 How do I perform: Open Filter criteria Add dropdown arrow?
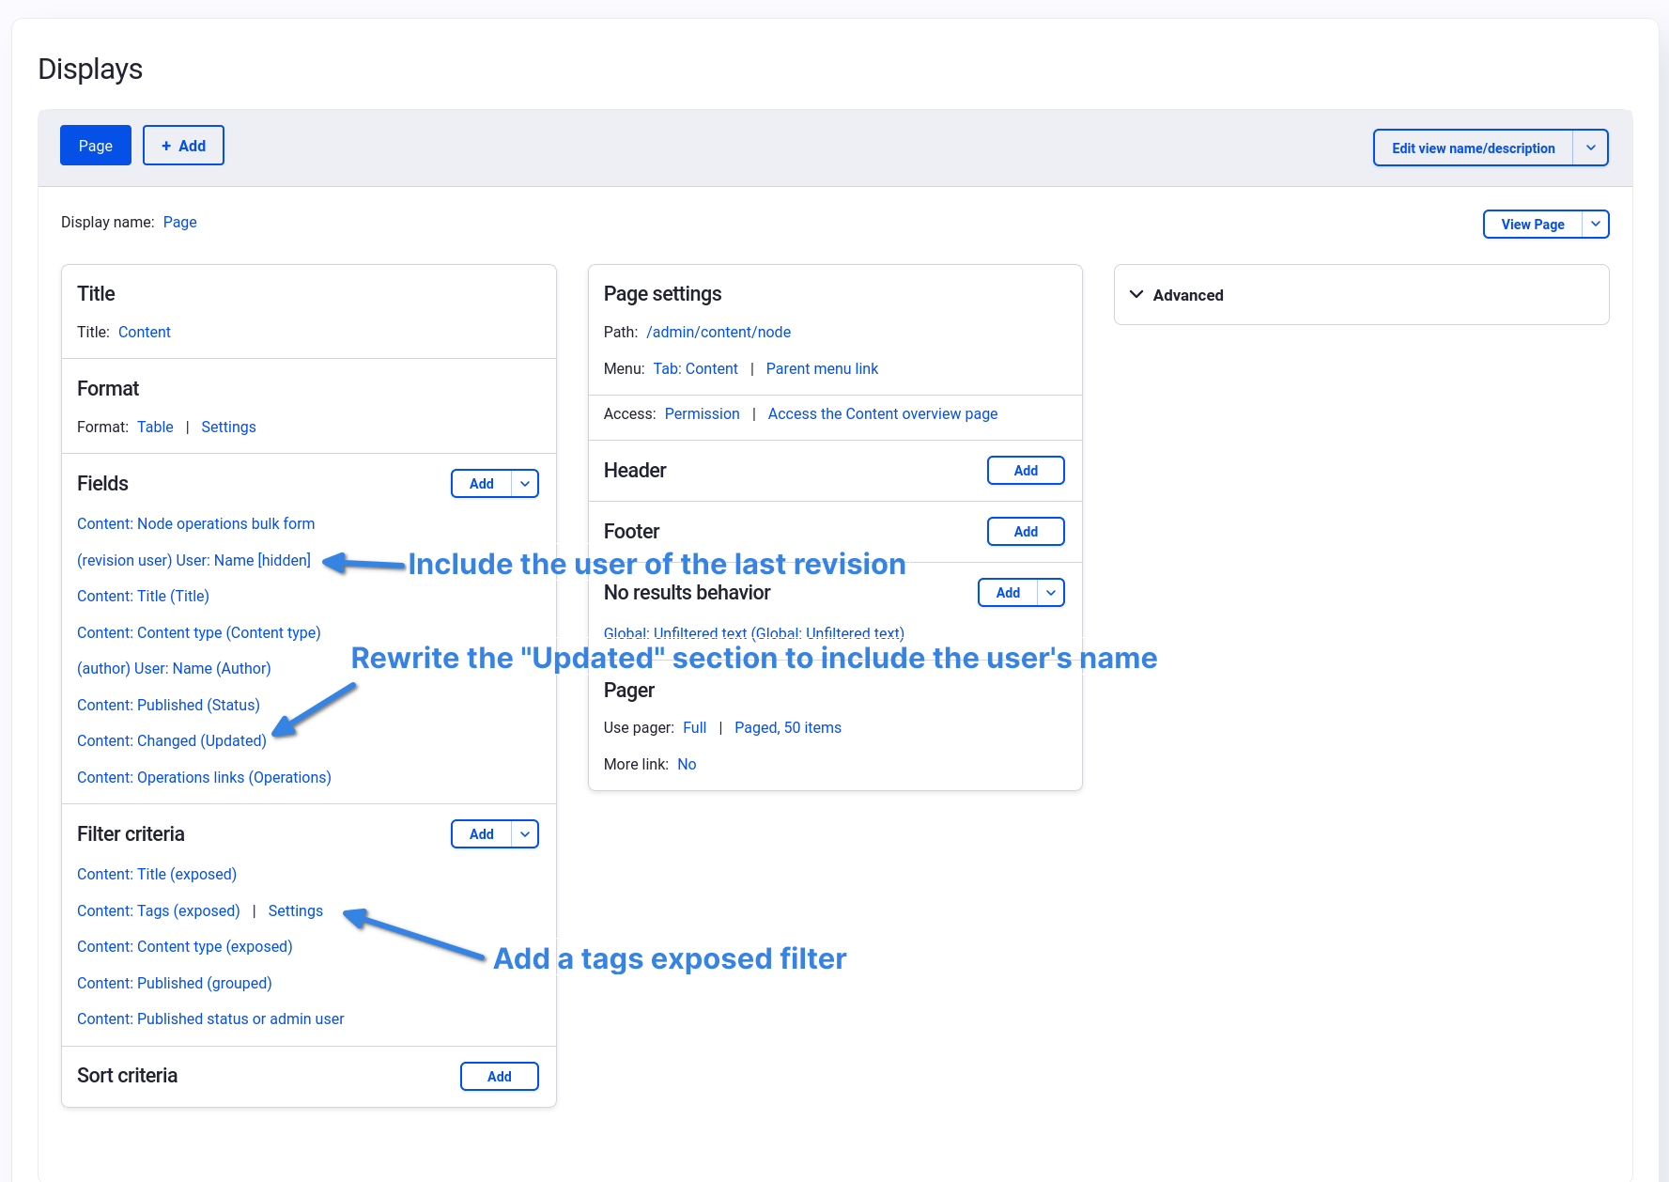[x=525, y=834]
